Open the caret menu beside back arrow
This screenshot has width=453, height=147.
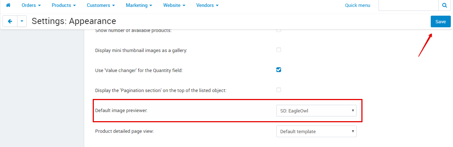tap(22, 21)
